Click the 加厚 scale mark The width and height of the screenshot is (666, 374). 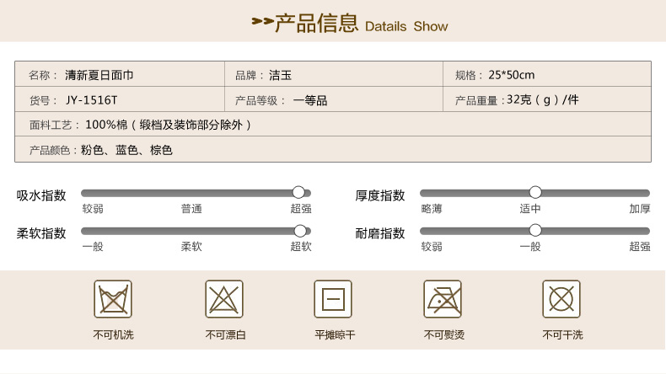tap(640, 209)
